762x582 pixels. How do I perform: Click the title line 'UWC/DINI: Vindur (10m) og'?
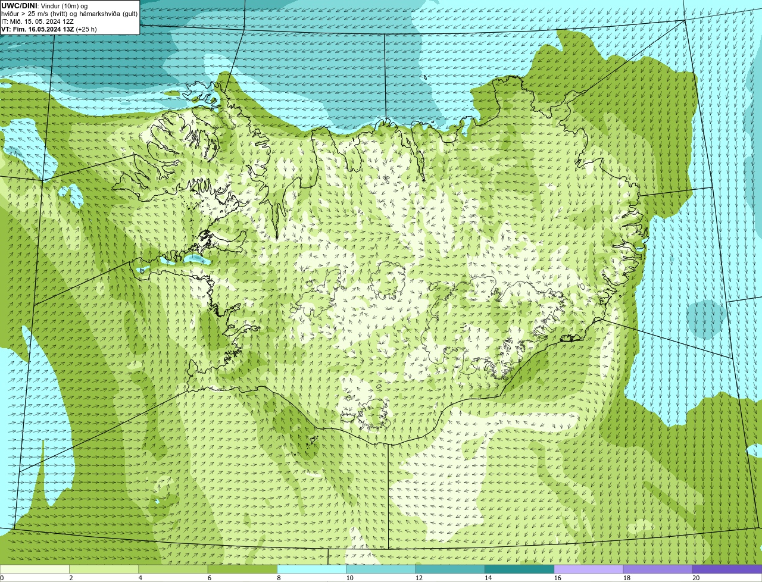tap(45, 5)
